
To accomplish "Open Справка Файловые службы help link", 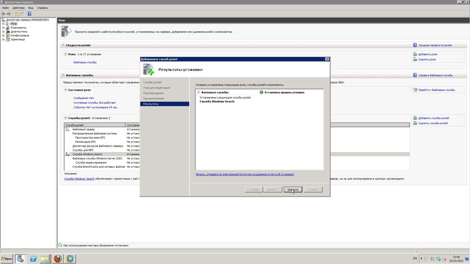I will point(435,75).
